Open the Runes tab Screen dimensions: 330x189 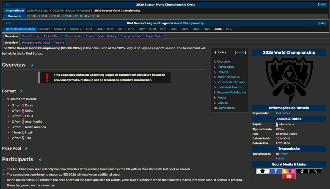click(90, 36)
